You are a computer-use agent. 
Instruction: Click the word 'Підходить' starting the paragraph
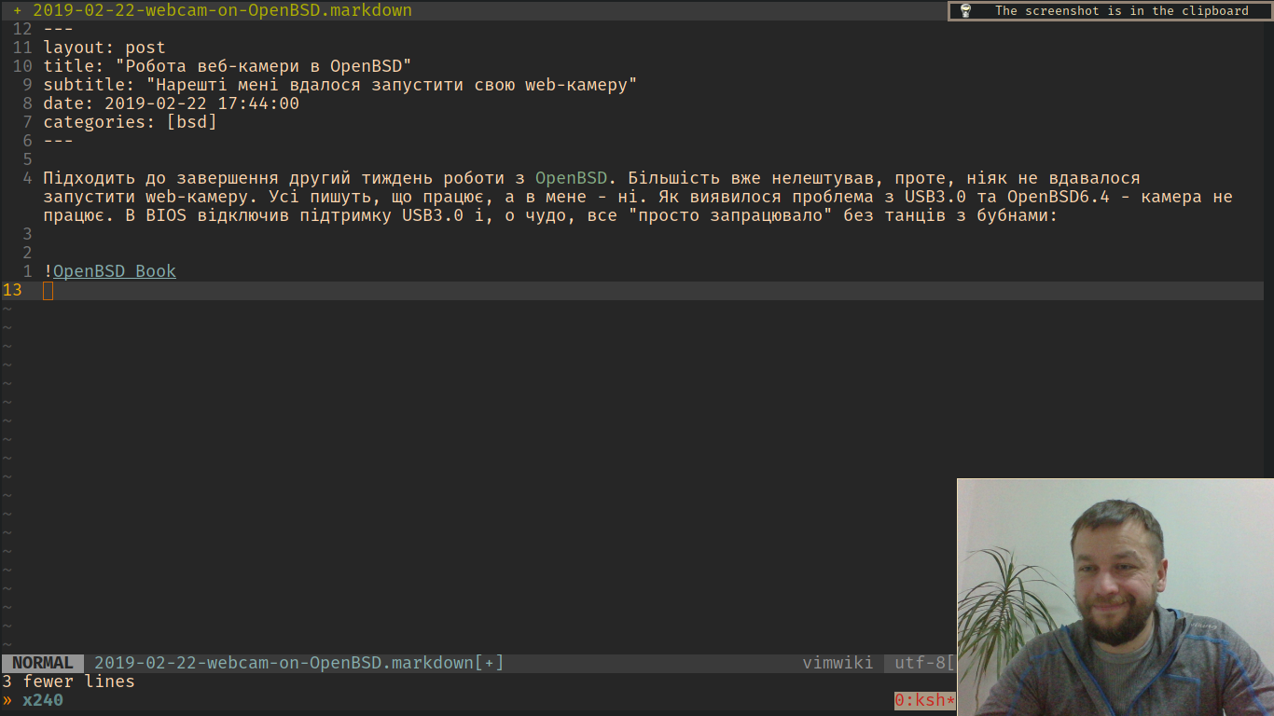coord(89,178)
